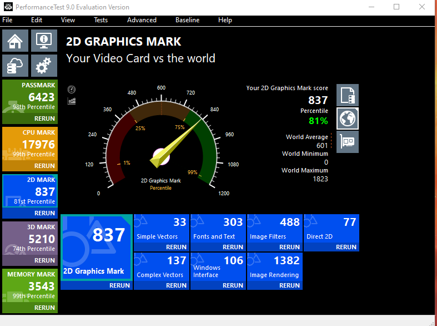
Task: Rerun the 3D Mark test
Action: click(44, 260)
